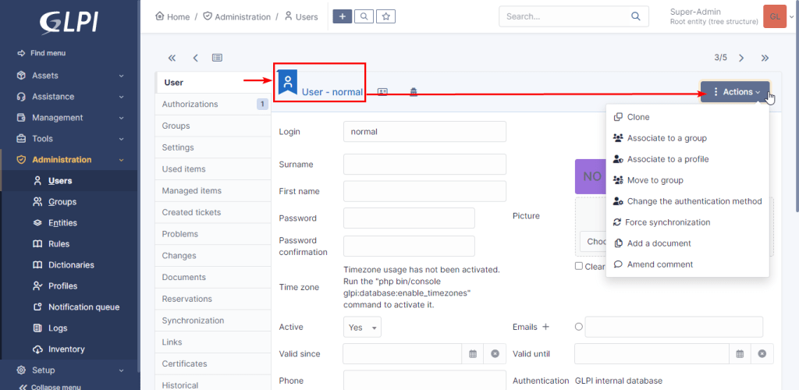Open the Active Yes dropdown
The height and width of the screenshot is (390, 799).
(362, 327)
